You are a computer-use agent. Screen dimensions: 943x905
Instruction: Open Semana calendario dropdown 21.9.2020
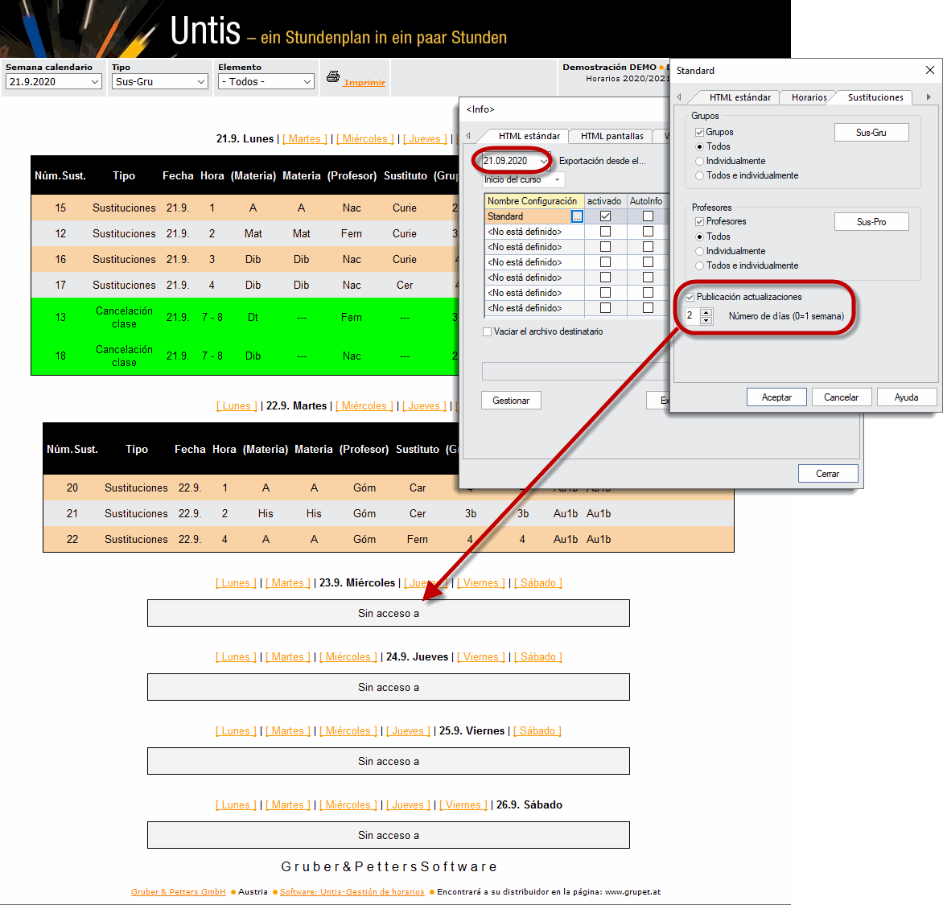point(54,82)
